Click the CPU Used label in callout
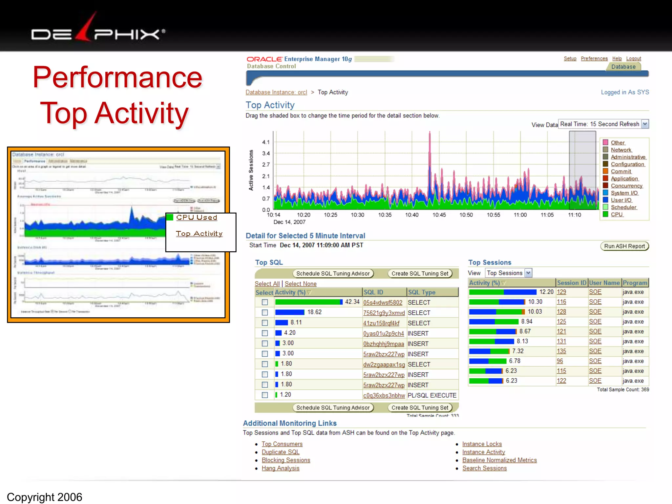The width and height of the screenshot is (672, 504). tap(197, 217)
